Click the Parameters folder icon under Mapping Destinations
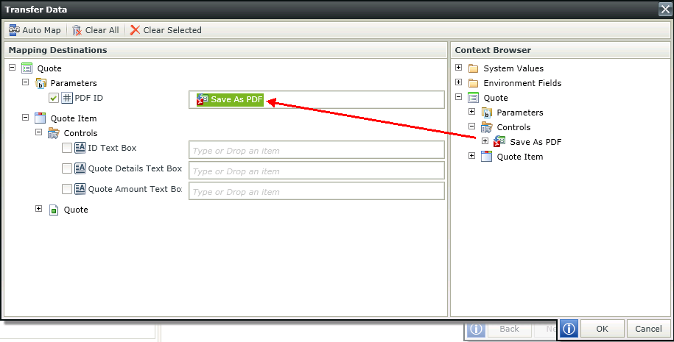 pyautogui.click(x=41, y=83)
